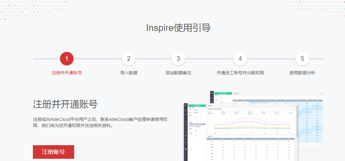The height and width of the screenshot is (161, 345).
Task: Open the dashboard preview screenshot
Action: click(x=253, y=126)
